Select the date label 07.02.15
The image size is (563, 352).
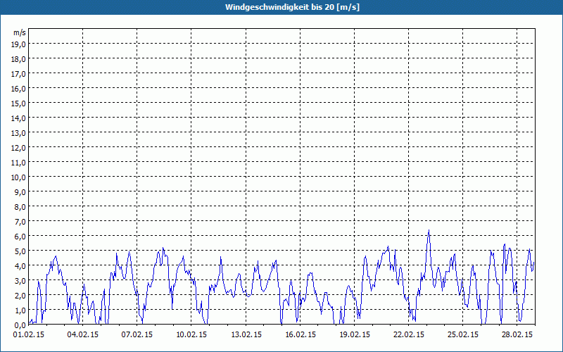137,335
